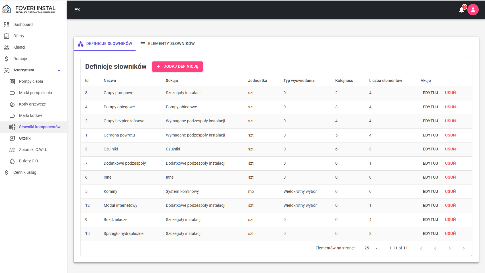Edit the Grupy pompowe row
Image resolution: width=485 pixels, height=273 pixels.
(x=430, y=93)
